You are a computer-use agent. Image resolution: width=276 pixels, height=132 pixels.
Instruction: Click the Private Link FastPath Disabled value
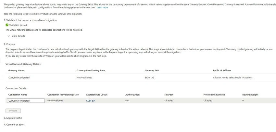[x=208, y=101]
